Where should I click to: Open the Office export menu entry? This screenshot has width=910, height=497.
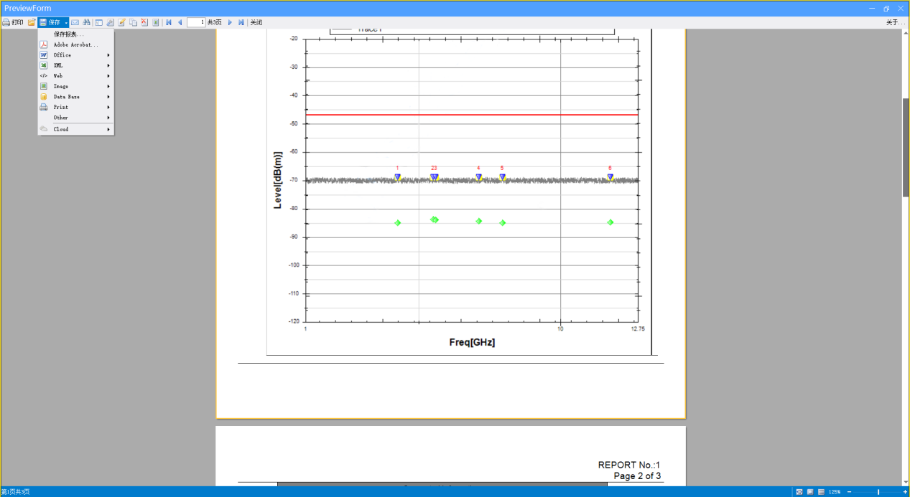tap(75, 55)
